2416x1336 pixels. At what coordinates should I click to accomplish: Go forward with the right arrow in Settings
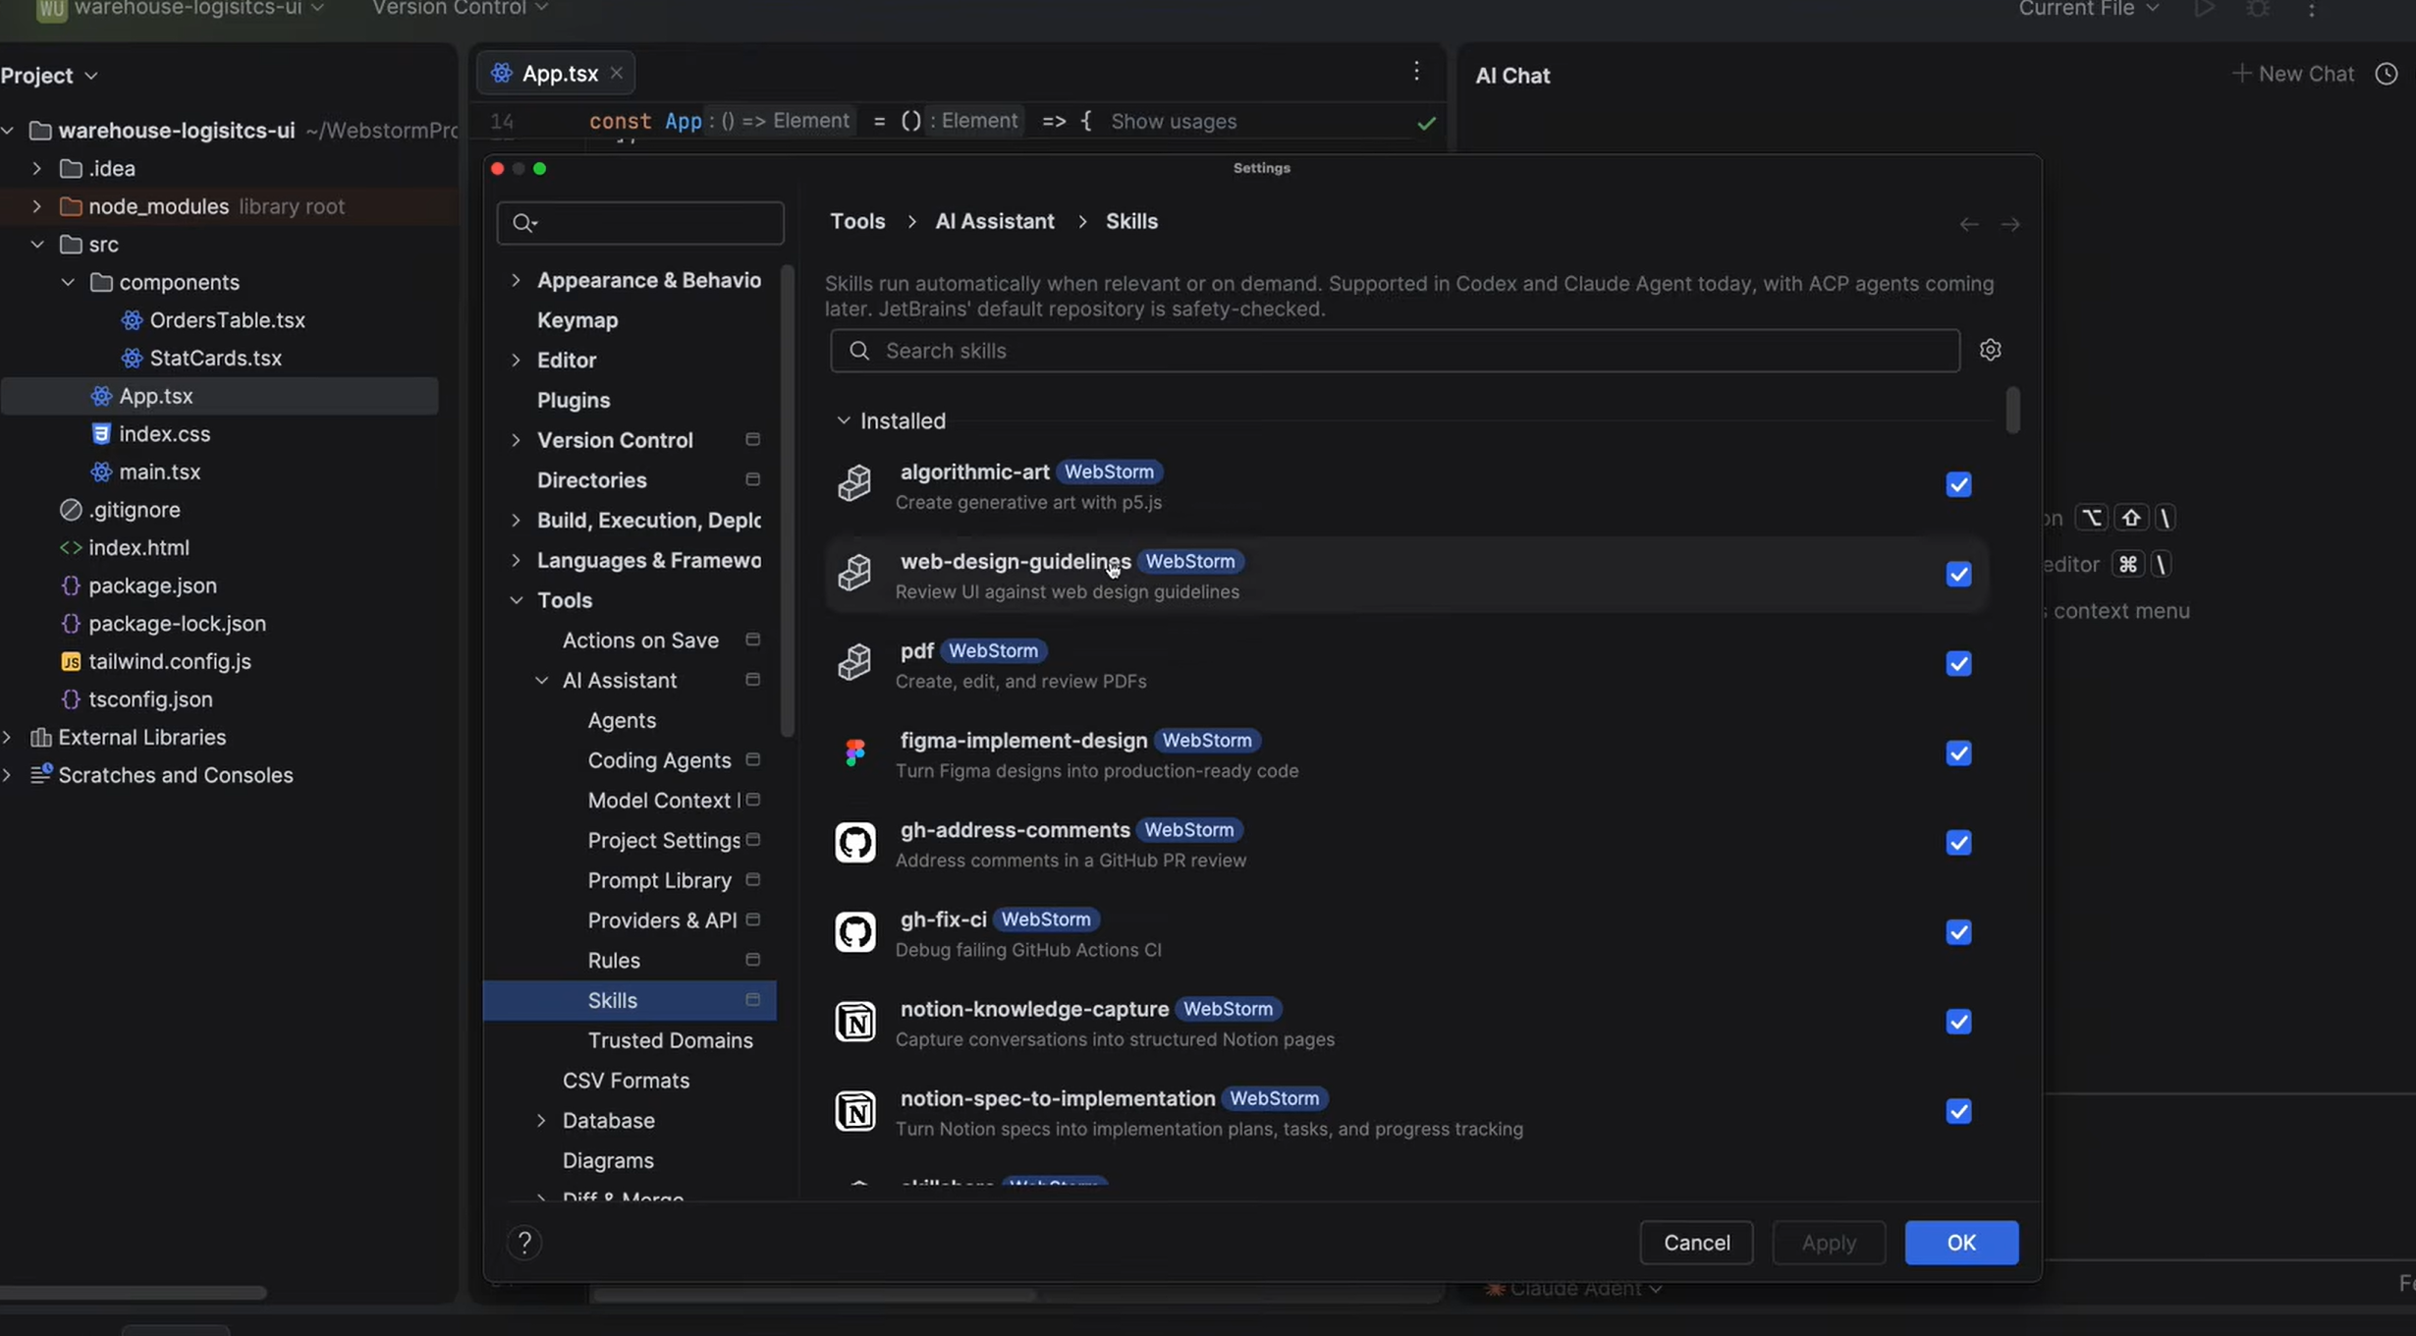tap(2009, 225)
